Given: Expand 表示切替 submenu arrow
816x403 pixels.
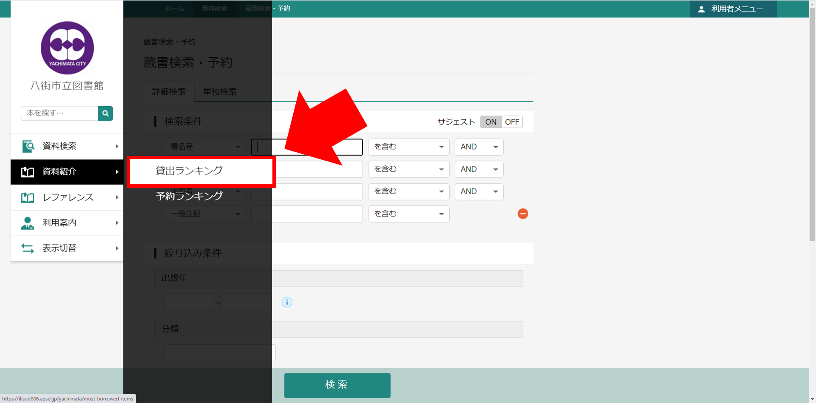Looking at the screenshot, I should 117,248.
